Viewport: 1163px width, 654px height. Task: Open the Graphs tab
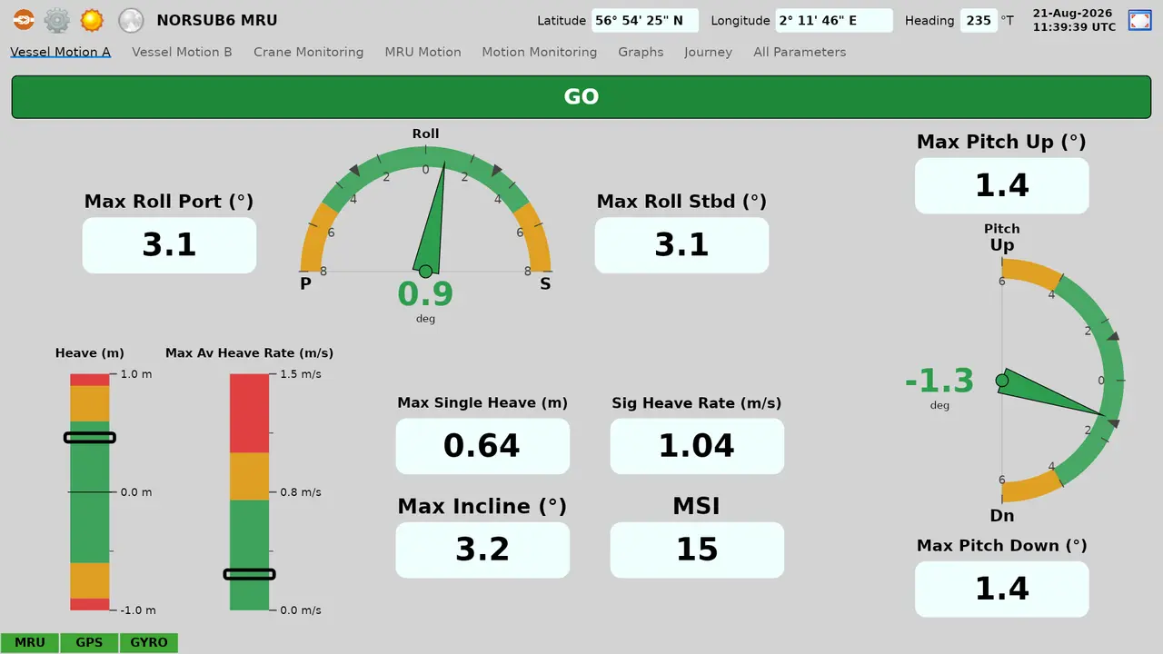tap(641, 53)
